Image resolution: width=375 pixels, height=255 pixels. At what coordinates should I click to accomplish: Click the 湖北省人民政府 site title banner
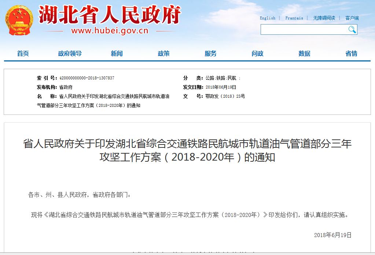point(110,15)
